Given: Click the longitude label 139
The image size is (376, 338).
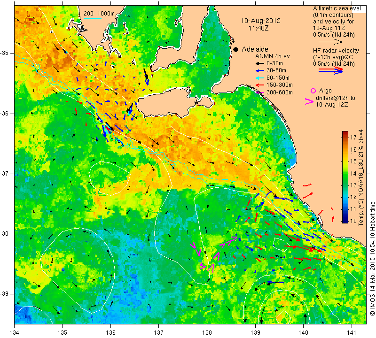Looking at the screenshot, I should pyautogui.click(x=255, y=333).
